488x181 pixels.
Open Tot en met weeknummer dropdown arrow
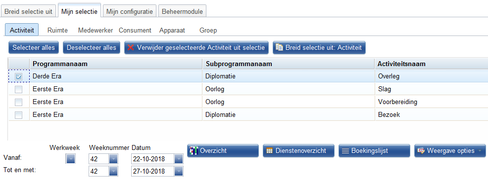point(113,171)
